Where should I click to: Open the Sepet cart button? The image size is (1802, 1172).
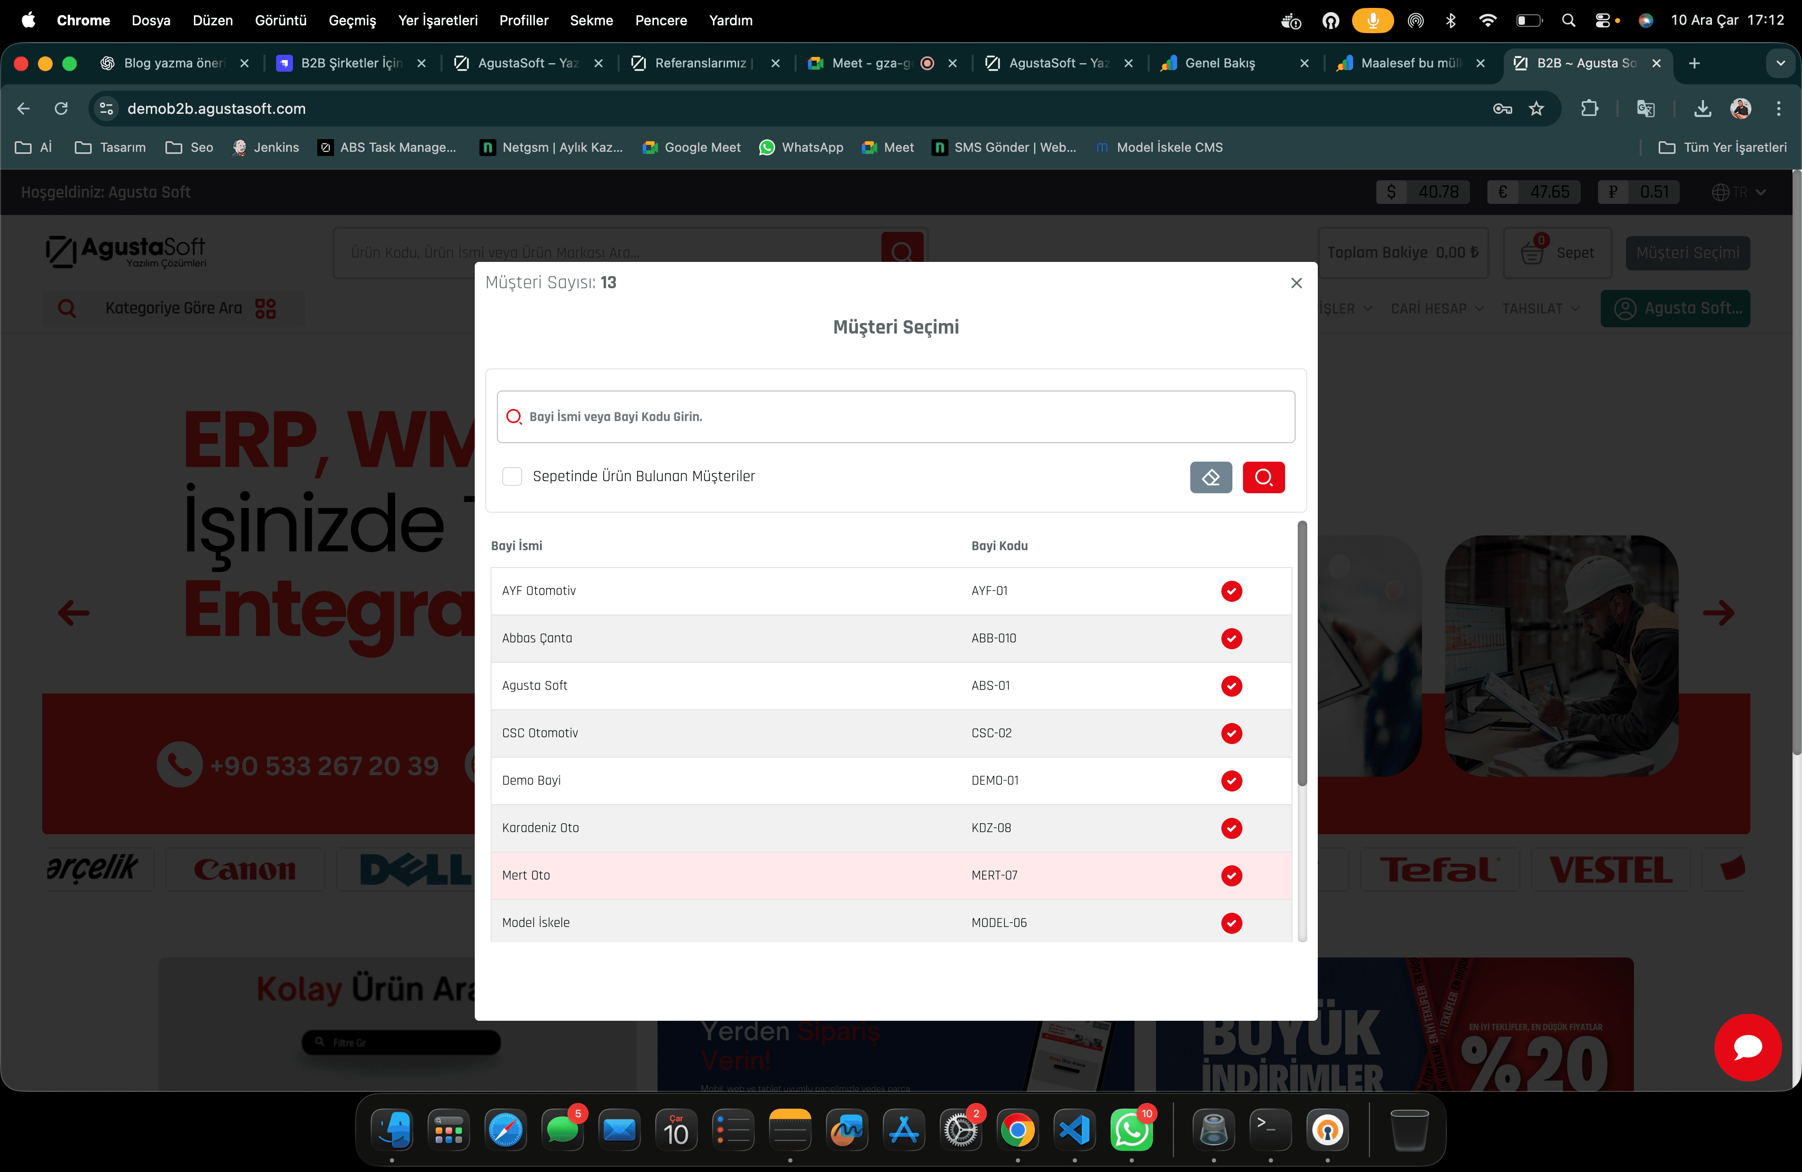click(x=1556, y=253)
